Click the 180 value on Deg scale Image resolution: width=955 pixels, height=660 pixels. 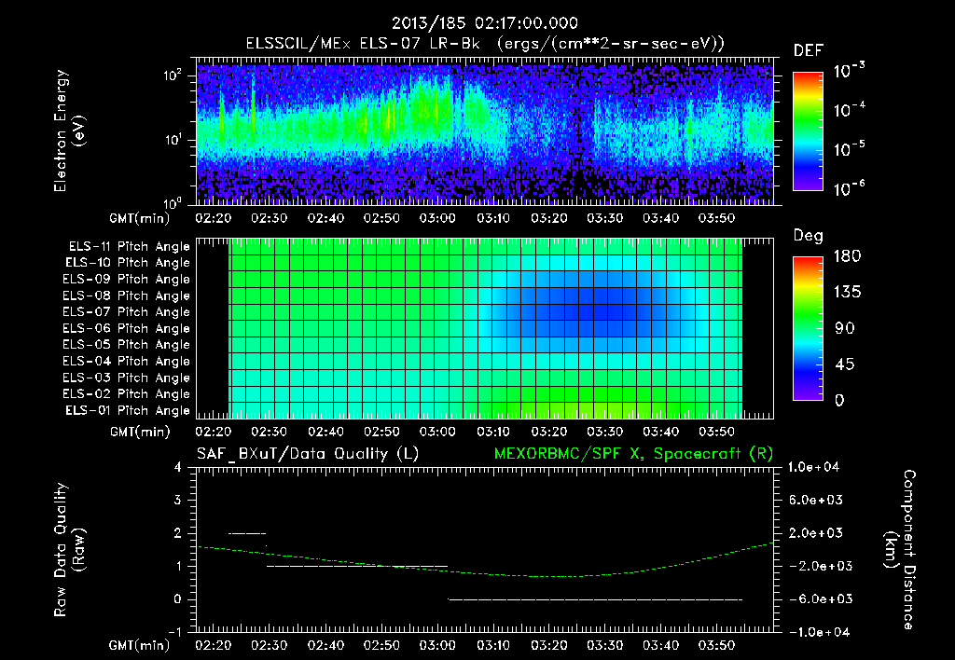(847, 256)
